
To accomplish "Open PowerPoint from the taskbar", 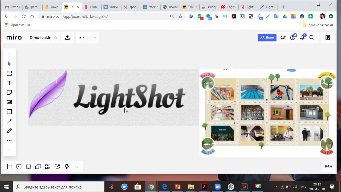I will click(178, 187).
